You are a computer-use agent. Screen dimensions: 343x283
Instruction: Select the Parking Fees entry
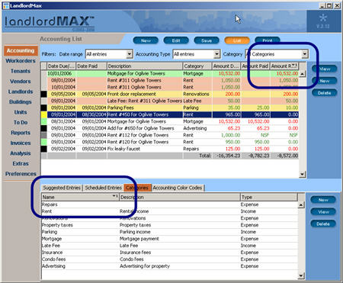coord(170,108)
